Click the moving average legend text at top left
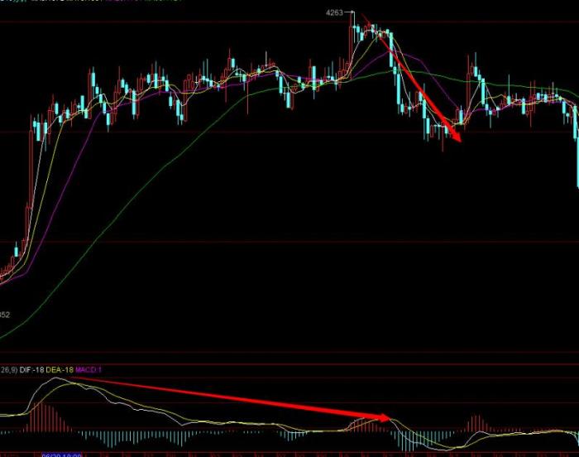Viewport: 579px width, 457px height. pyautogui.click(x=93, y=1)
